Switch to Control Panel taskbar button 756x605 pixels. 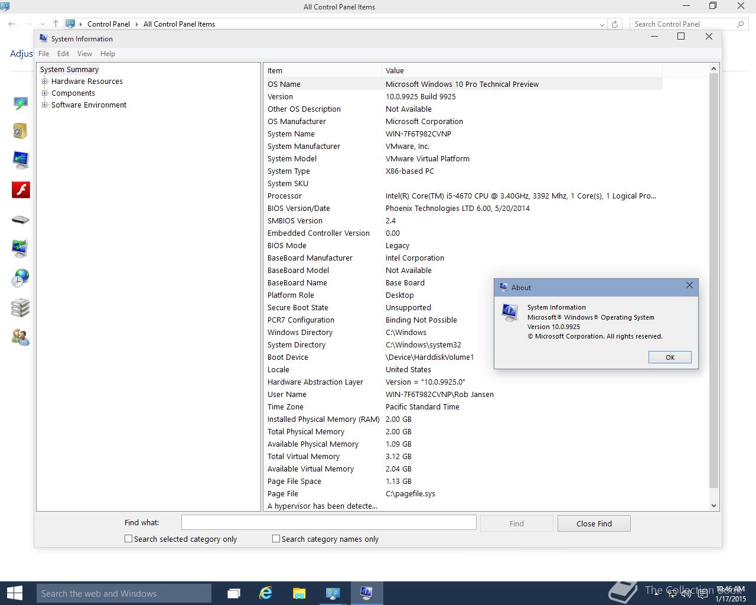click(333, 593)
